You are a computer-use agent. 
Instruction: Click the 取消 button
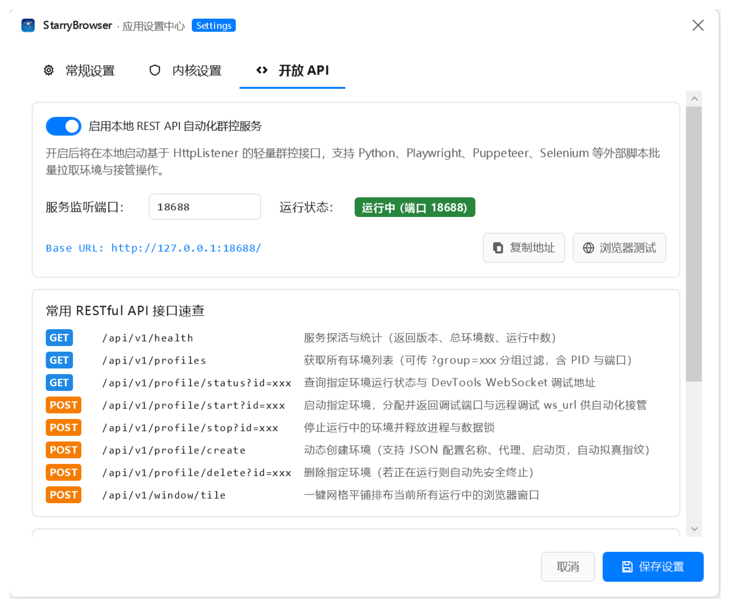pyautogui.click(x=568, y=567)
